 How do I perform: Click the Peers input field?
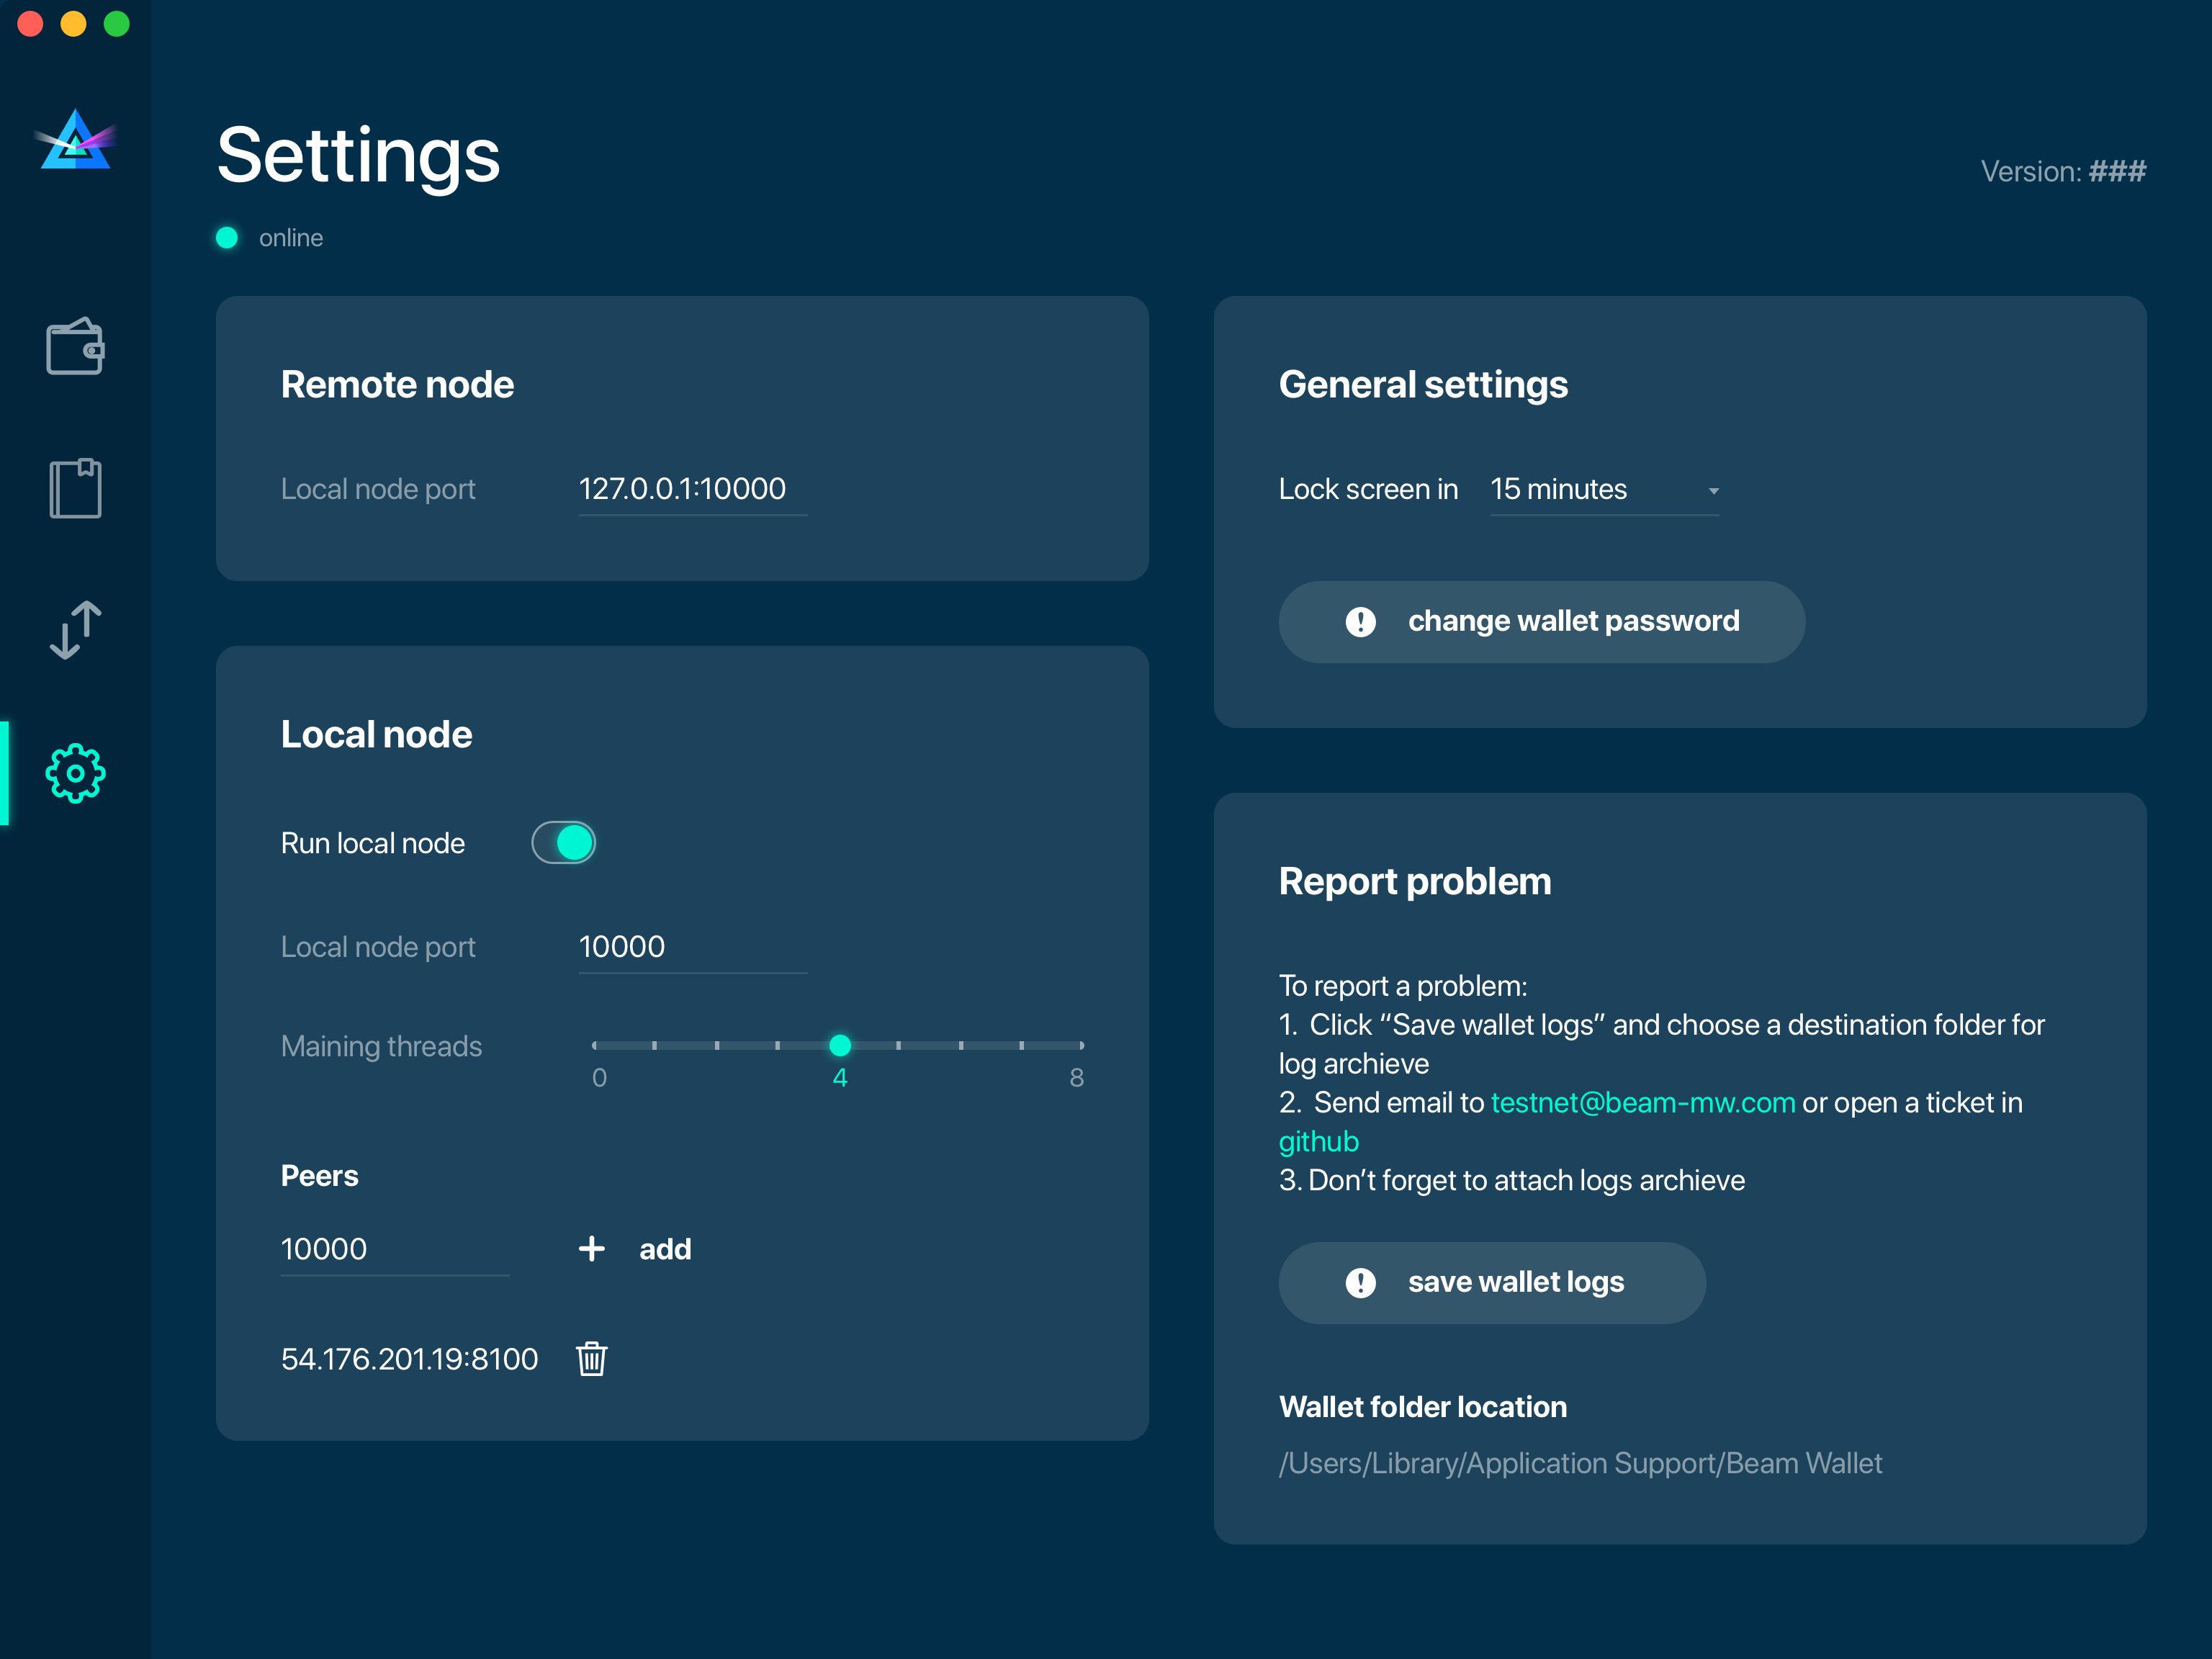[394, 1249]
